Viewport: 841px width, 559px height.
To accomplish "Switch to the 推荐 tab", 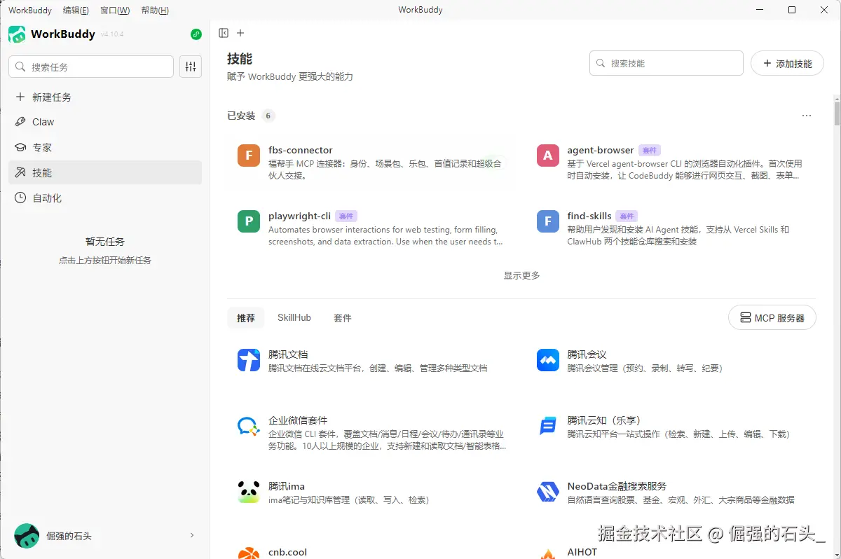I will pos(246,318).
